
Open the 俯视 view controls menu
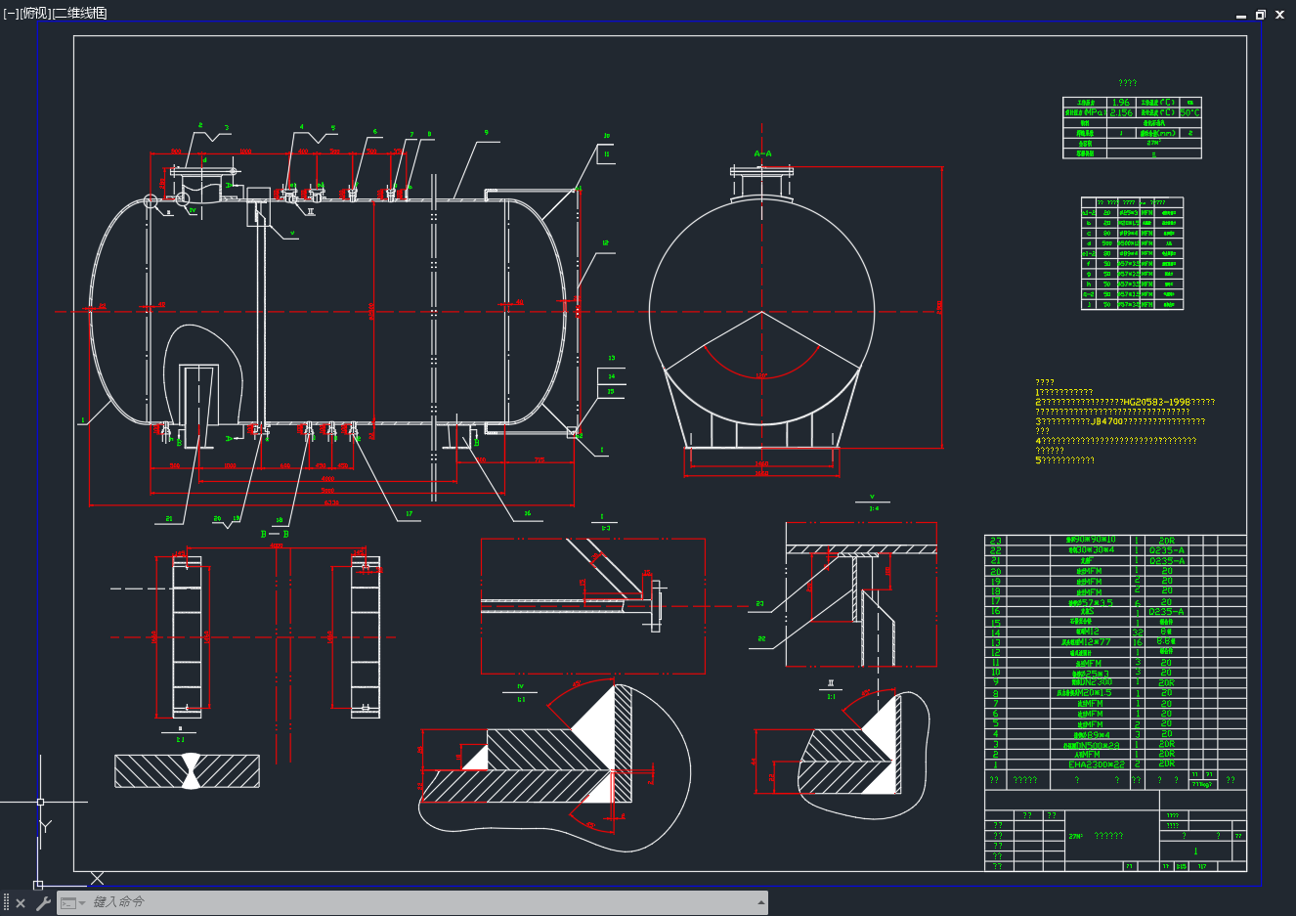pyautogui.click(x=34, y=13)
